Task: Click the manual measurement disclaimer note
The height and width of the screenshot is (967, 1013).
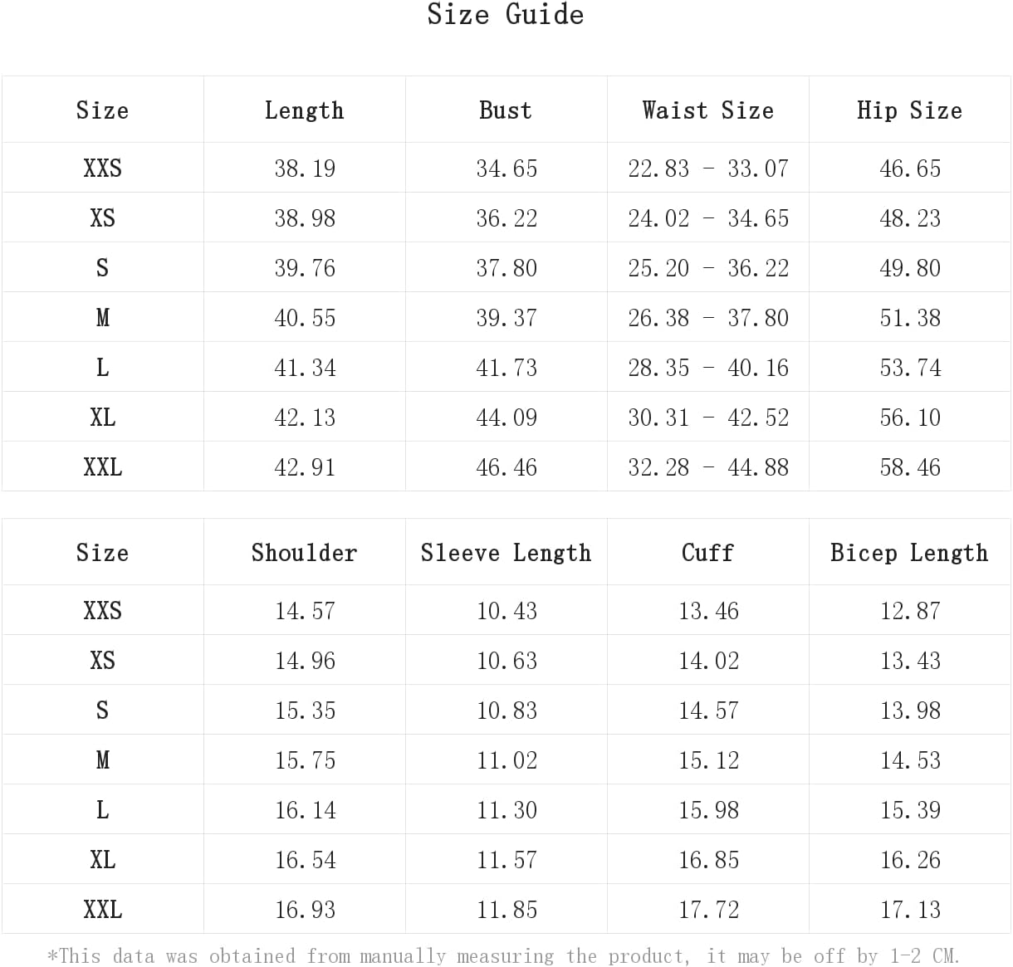Action: (503, 955)
